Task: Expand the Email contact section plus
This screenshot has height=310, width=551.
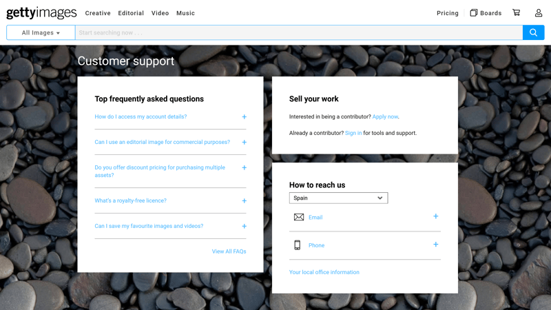Action: 435,216
